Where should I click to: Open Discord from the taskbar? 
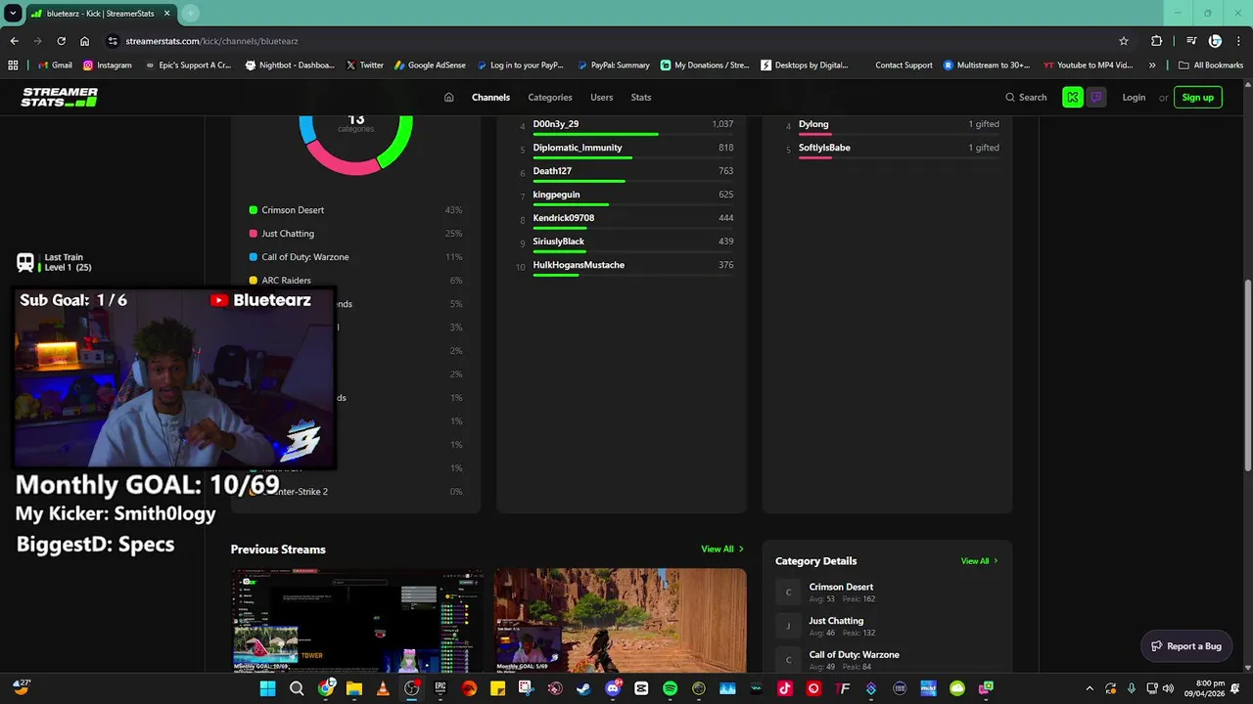pyautogui.click(x=613, y=688)
